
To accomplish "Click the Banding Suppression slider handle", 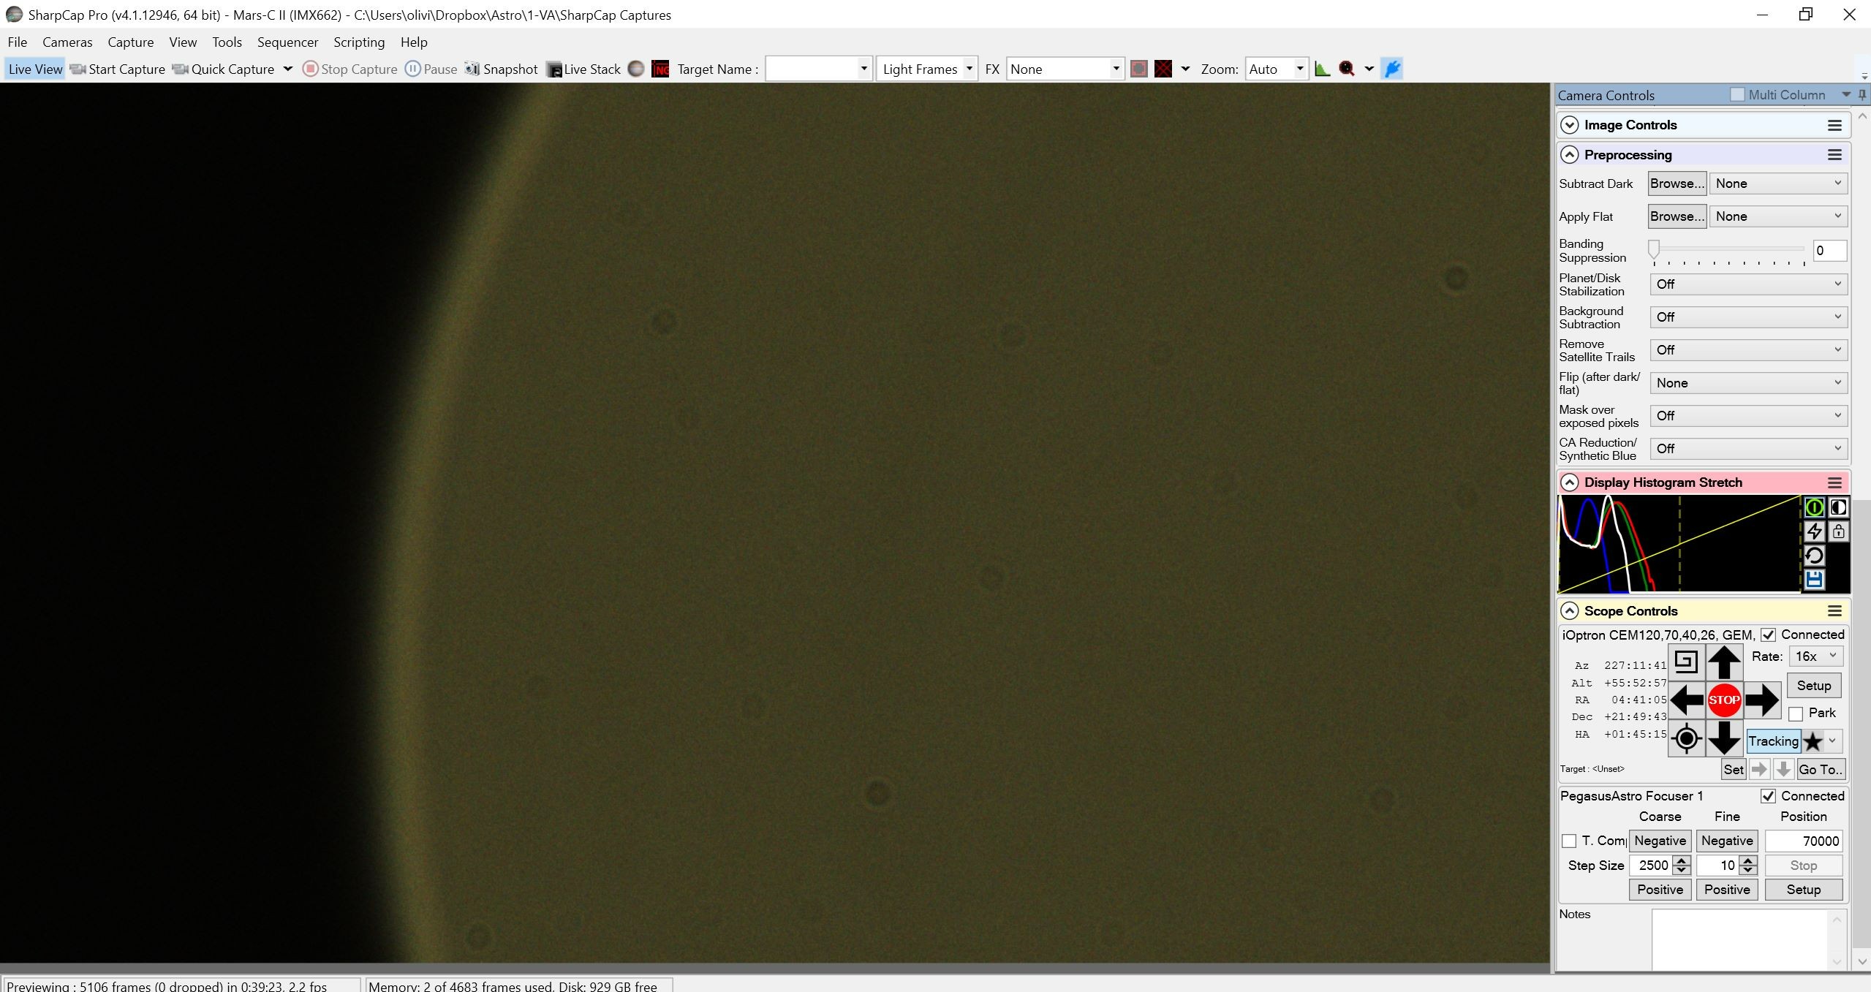I will pyautogui.click(x=1654, y=249).
